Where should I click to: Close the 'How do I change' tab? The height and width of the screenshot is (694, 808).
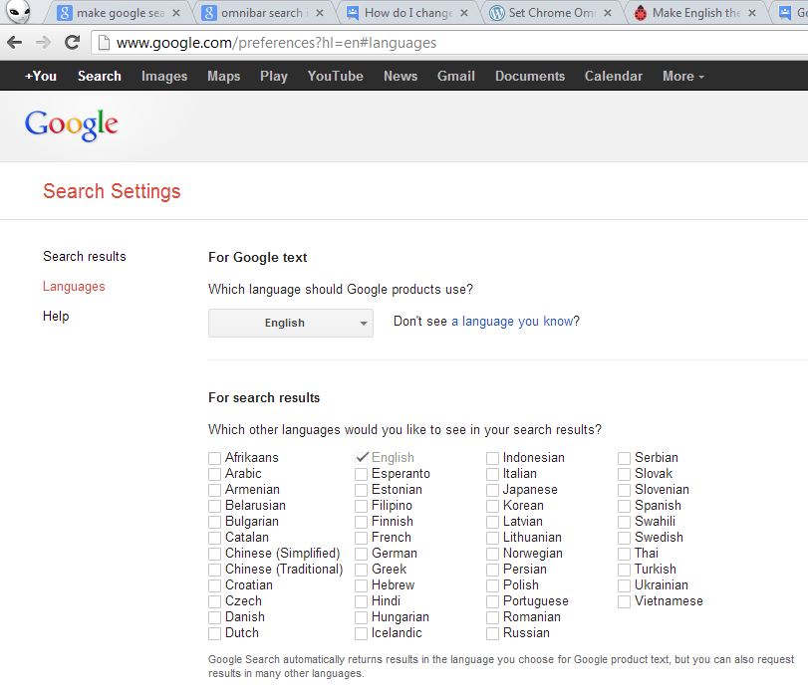point(464,13)
